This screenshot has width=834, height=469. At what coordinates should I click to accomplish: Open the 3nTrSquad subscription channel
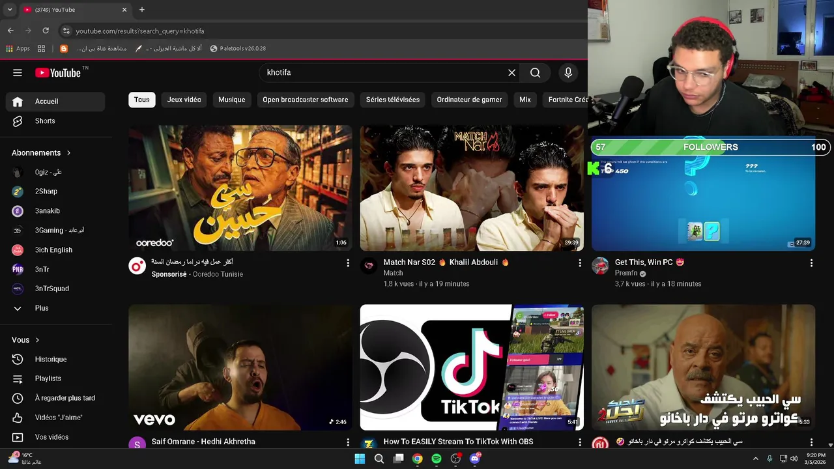[x=55, y=289]
